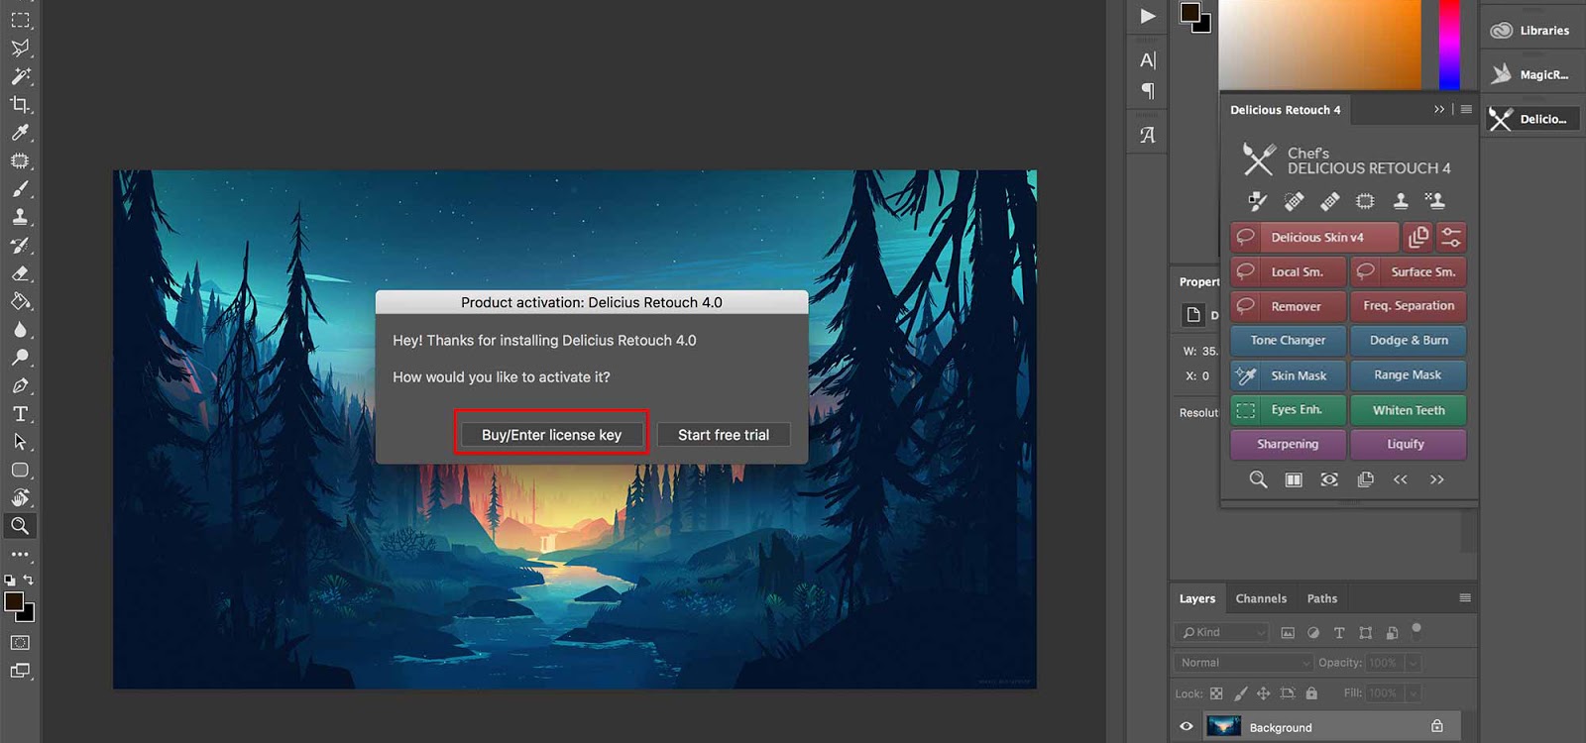
Task: Open the three-dots Edit Toolbar menu
Action: click(x=20, y=555)
